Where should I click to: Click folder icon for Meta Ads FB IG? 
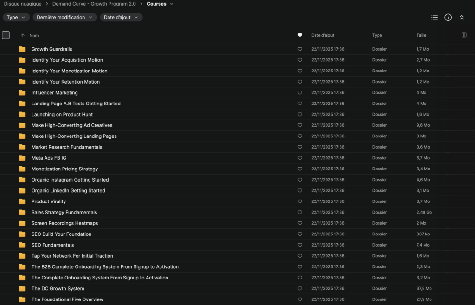click(x=22, y=158)
